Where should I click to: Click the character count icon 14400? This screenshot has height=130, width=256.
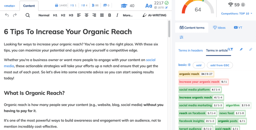pos(56,5)
